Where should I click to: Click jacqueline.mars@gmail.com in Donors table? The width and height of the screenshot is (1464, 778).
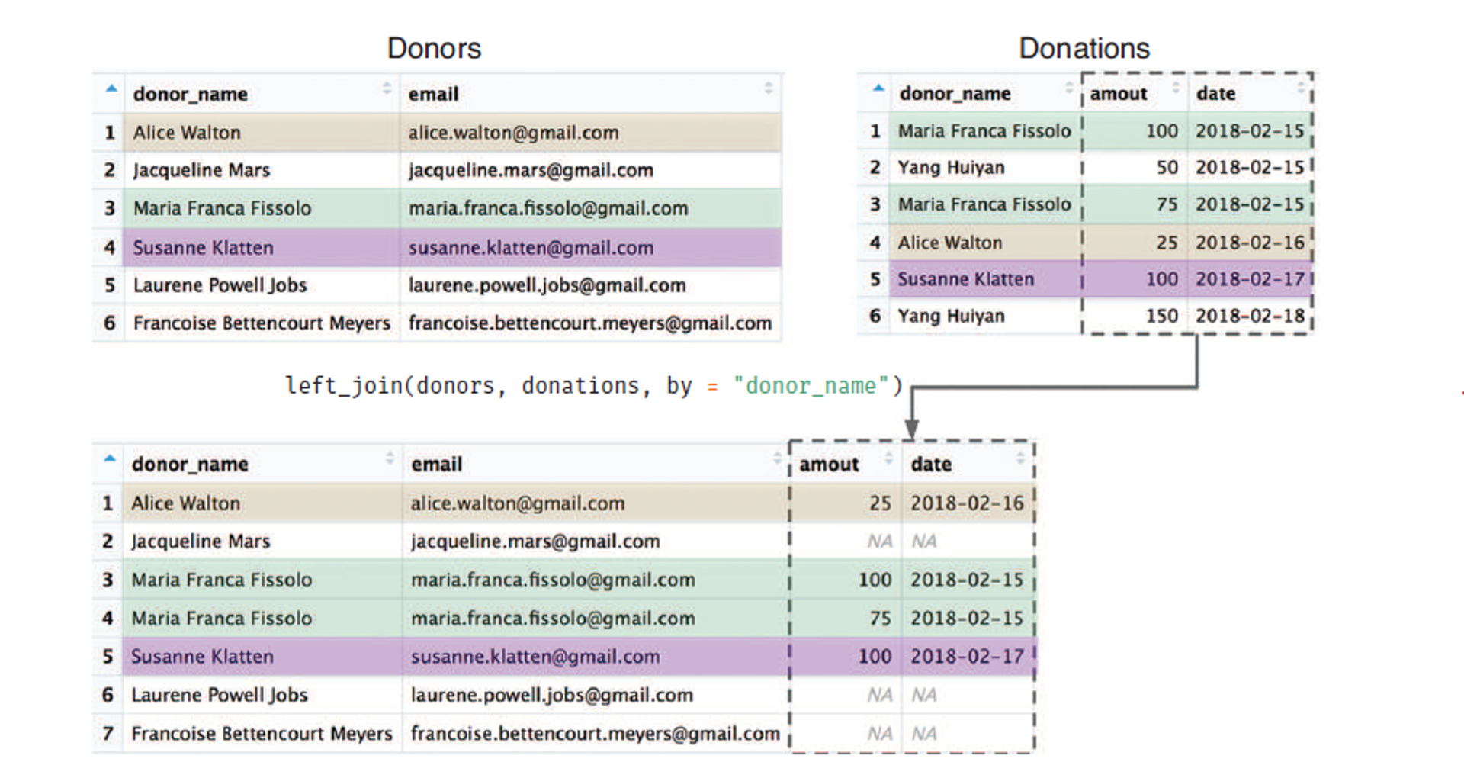[531, 170]
